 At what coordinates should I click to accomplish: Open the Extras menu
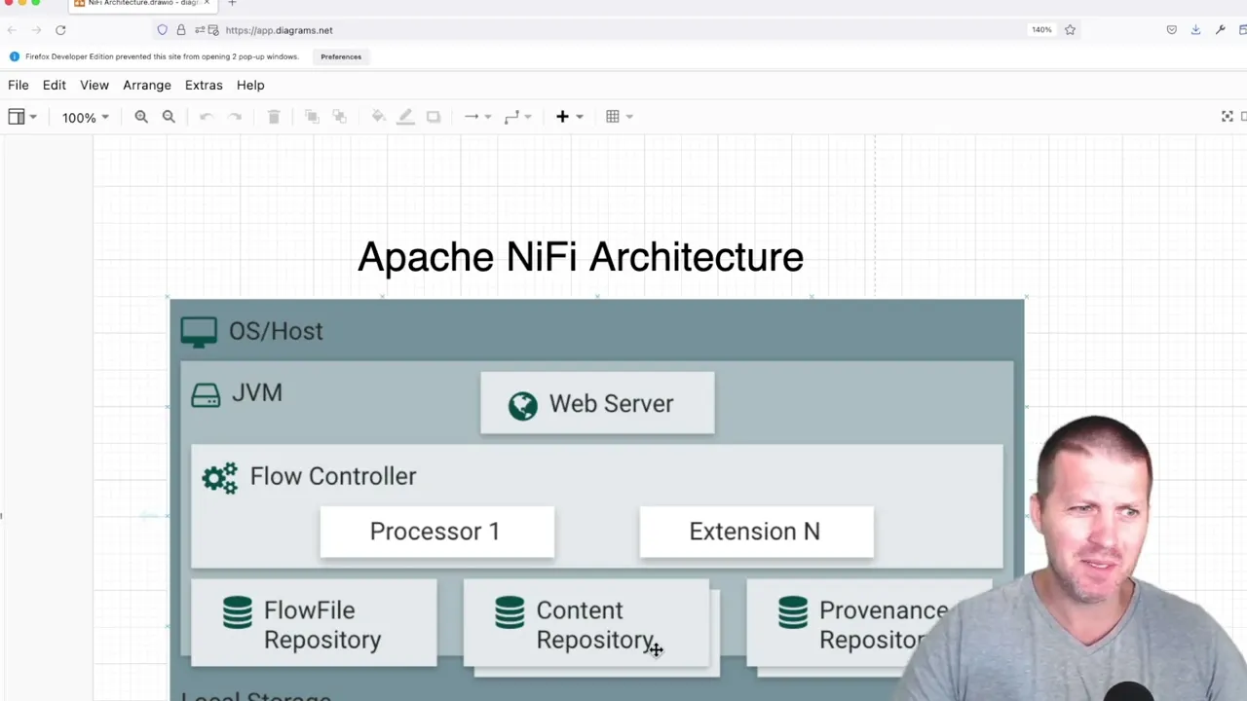(x=204, y=85)
